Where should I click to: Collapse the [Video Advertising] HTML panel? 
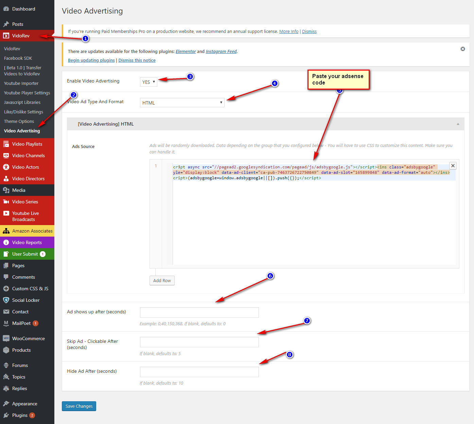458,124
